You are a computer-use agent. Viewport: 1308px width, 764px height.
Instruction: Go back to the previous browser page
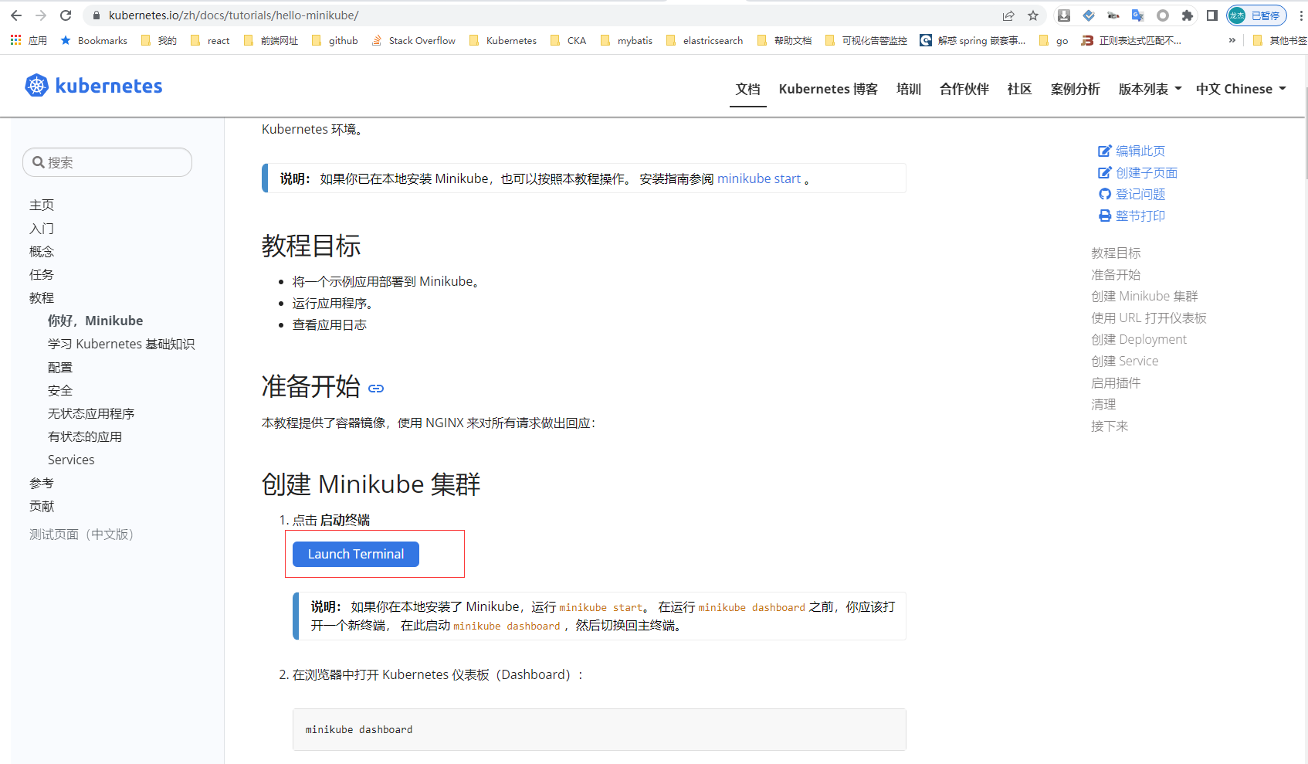tap(16, 15)
